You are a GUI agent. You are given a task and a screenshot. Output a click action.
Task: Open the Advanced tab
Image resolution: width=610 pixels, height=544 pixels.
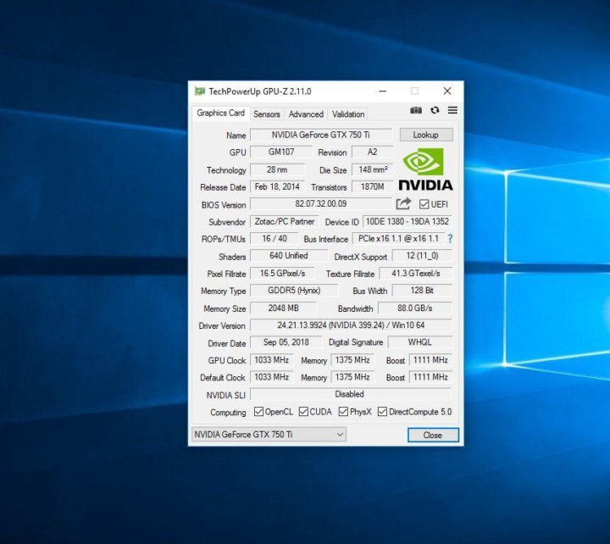[306, 114]
